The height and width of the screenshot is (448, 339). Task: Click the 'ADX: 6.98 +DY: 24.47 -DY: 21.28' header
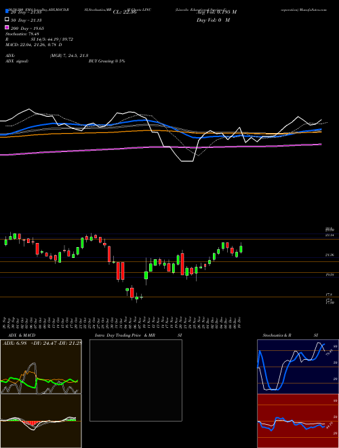click(42, 343)
